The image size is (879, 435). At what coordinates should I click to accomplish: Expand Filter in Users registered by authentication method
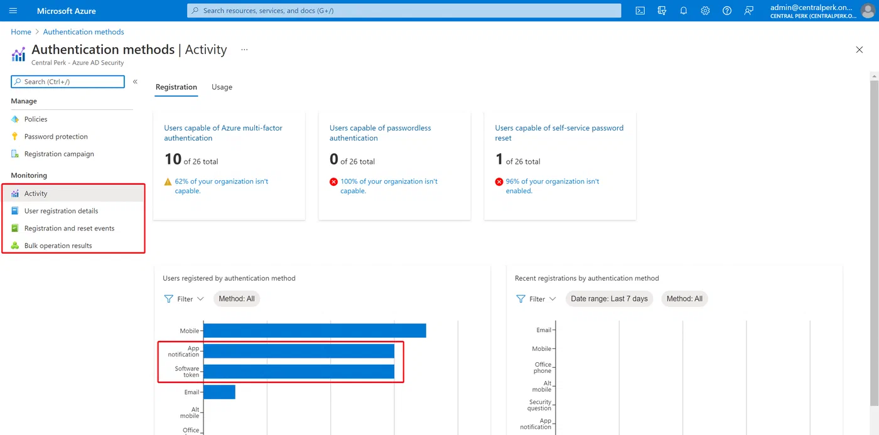tap(184, 299)
